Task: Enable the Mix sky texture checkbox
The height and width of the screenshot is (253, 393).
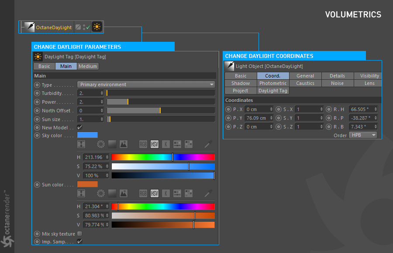Action: [x=80, y=233]
